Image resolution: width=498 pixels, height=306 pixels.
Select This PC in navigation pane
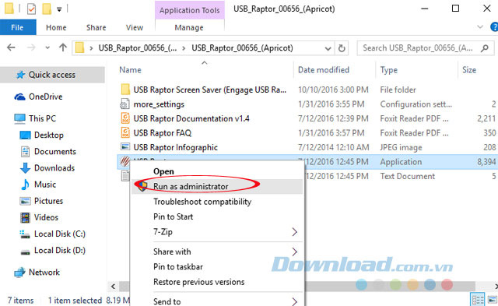[42, 118]
